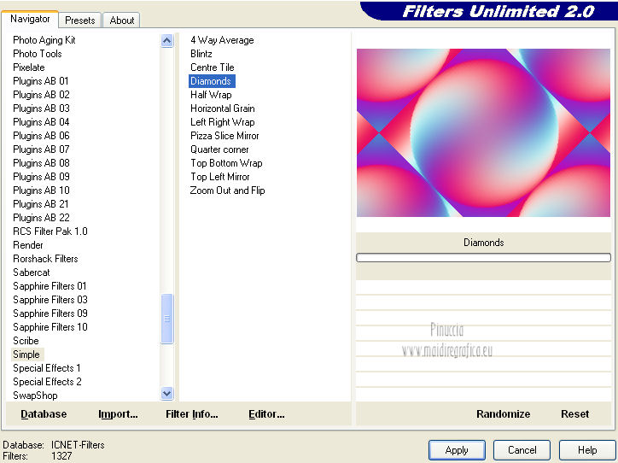The width and height of the screenshot is (618, 463).
Task: Click the scroll down arrow in category list
Action: tap(166, 393)
